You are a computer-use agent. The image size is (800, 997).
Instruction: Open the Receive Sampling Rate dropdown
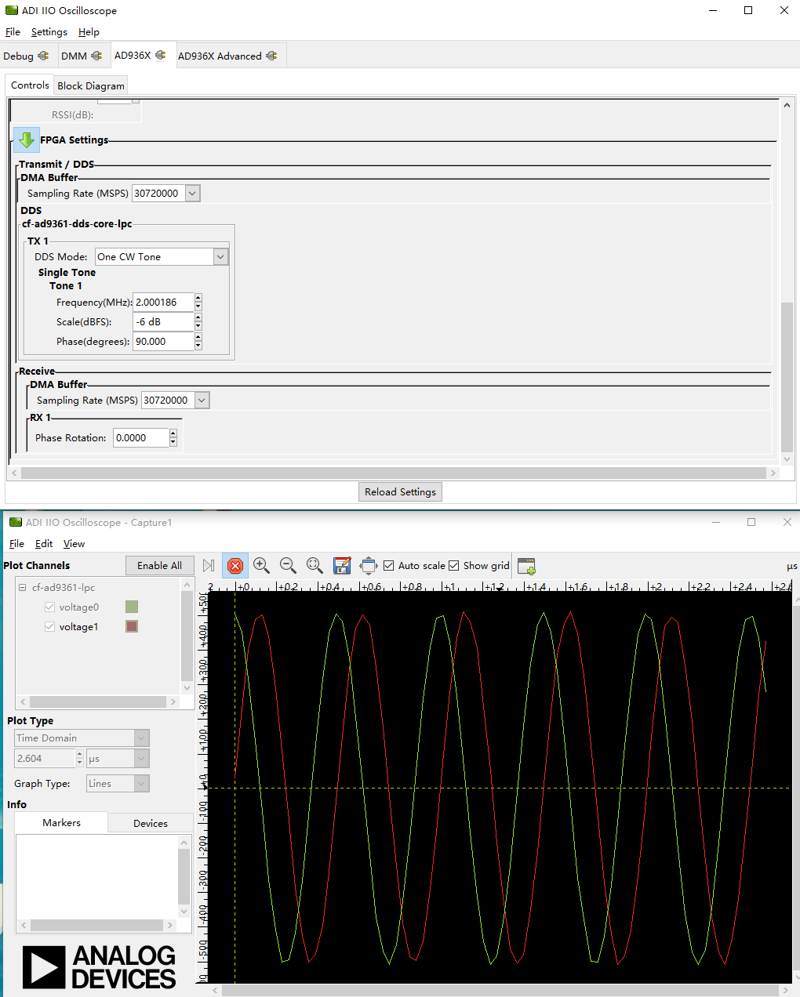(202, 401)
